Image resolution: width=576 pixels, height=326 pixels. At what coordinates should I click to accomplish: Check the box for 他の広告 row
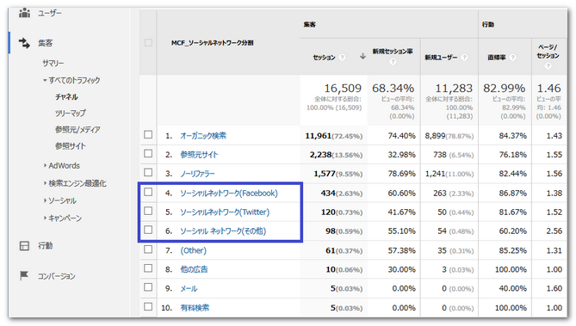coord(148,268)
